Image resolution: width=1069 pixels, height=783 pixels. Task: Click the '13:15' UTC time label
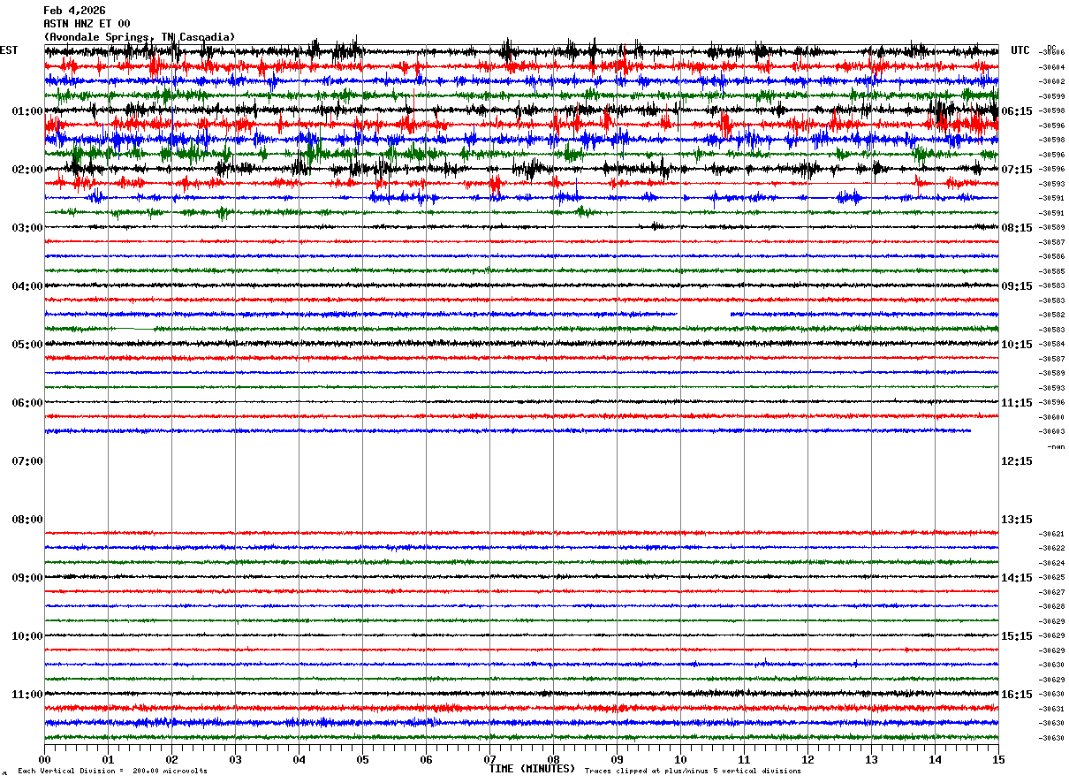pyautogui.click(x=1018, y=520)
